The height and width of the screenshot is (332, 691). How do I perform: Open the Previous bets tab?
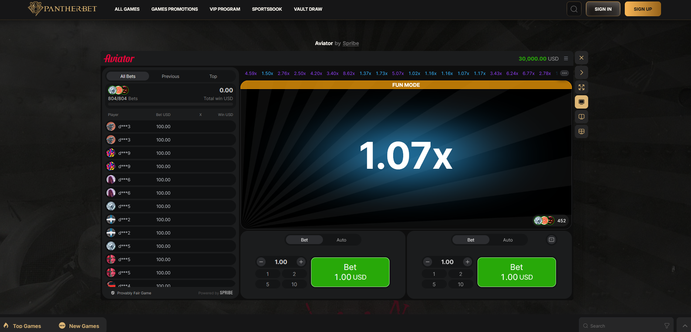(170, 76)
